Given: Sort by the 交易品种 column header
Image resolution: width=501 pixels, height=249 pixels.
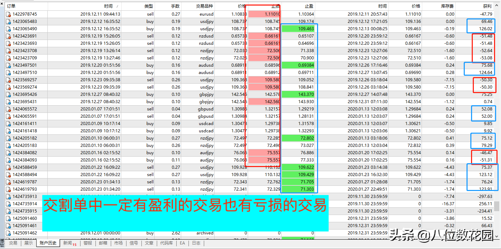Looking at the screenshot, I should (198, 6).
